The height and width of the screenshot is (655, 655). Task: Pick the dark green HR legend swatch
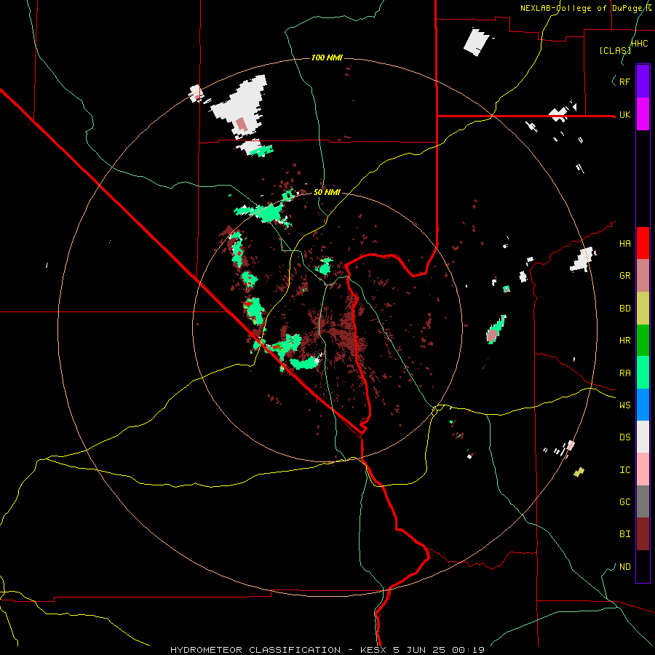pos(643,341)
